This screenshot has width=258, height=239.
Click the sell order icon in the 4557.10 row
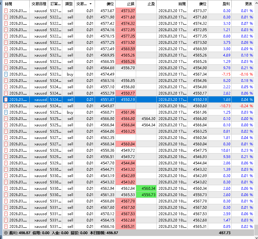pos(6,87)
